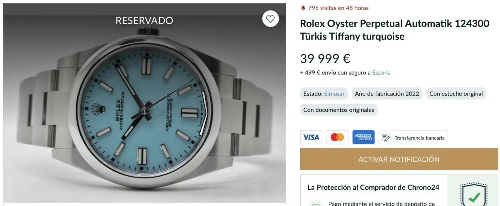
Task: Click the Mastercard payment icon
Action: (337, 137)
